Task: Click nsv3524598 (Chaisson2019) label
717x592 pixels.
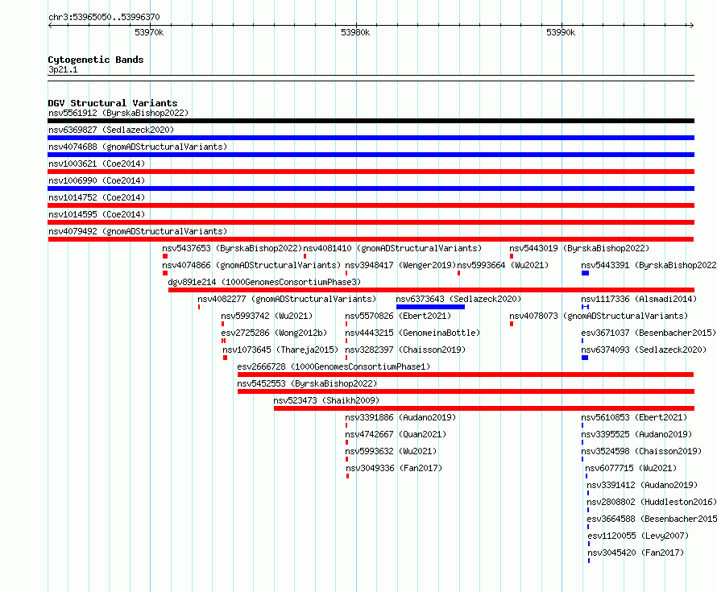Action: pyautogui.click(x=641, y=451)
